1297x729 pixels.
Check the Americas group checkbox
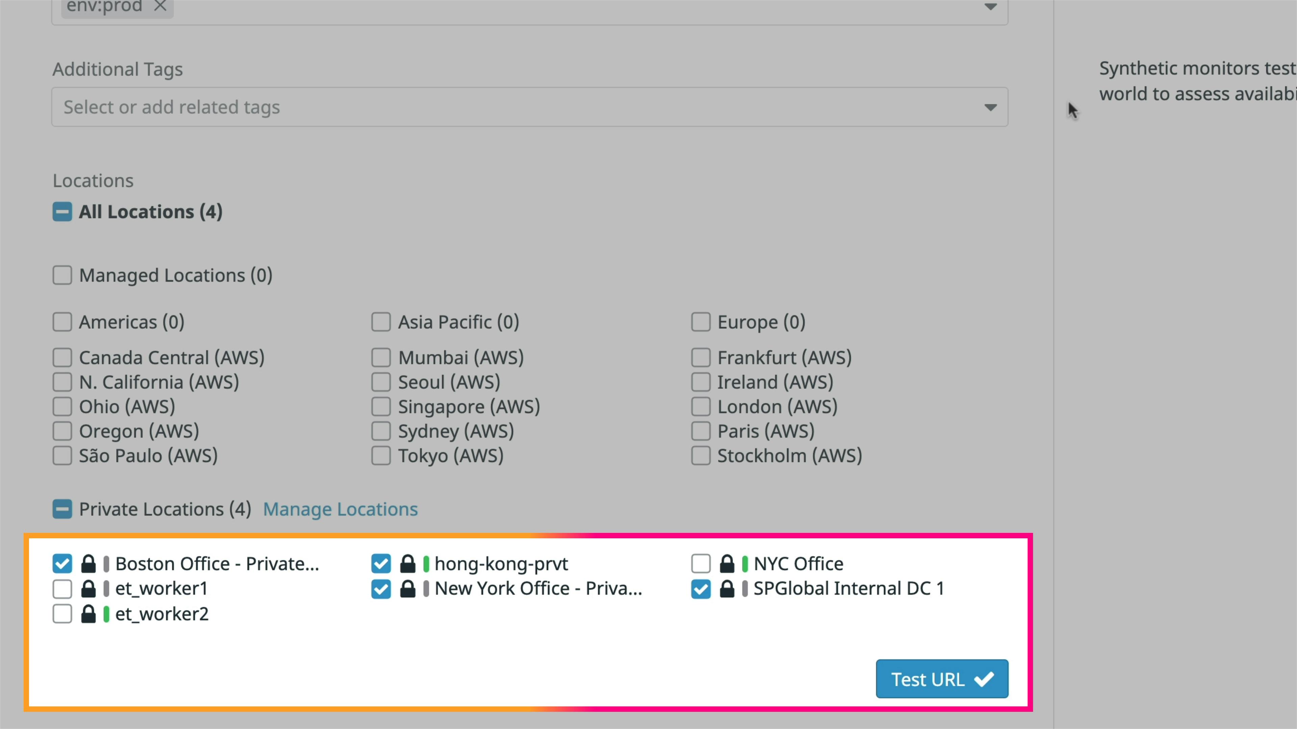(x=62, y=322)
